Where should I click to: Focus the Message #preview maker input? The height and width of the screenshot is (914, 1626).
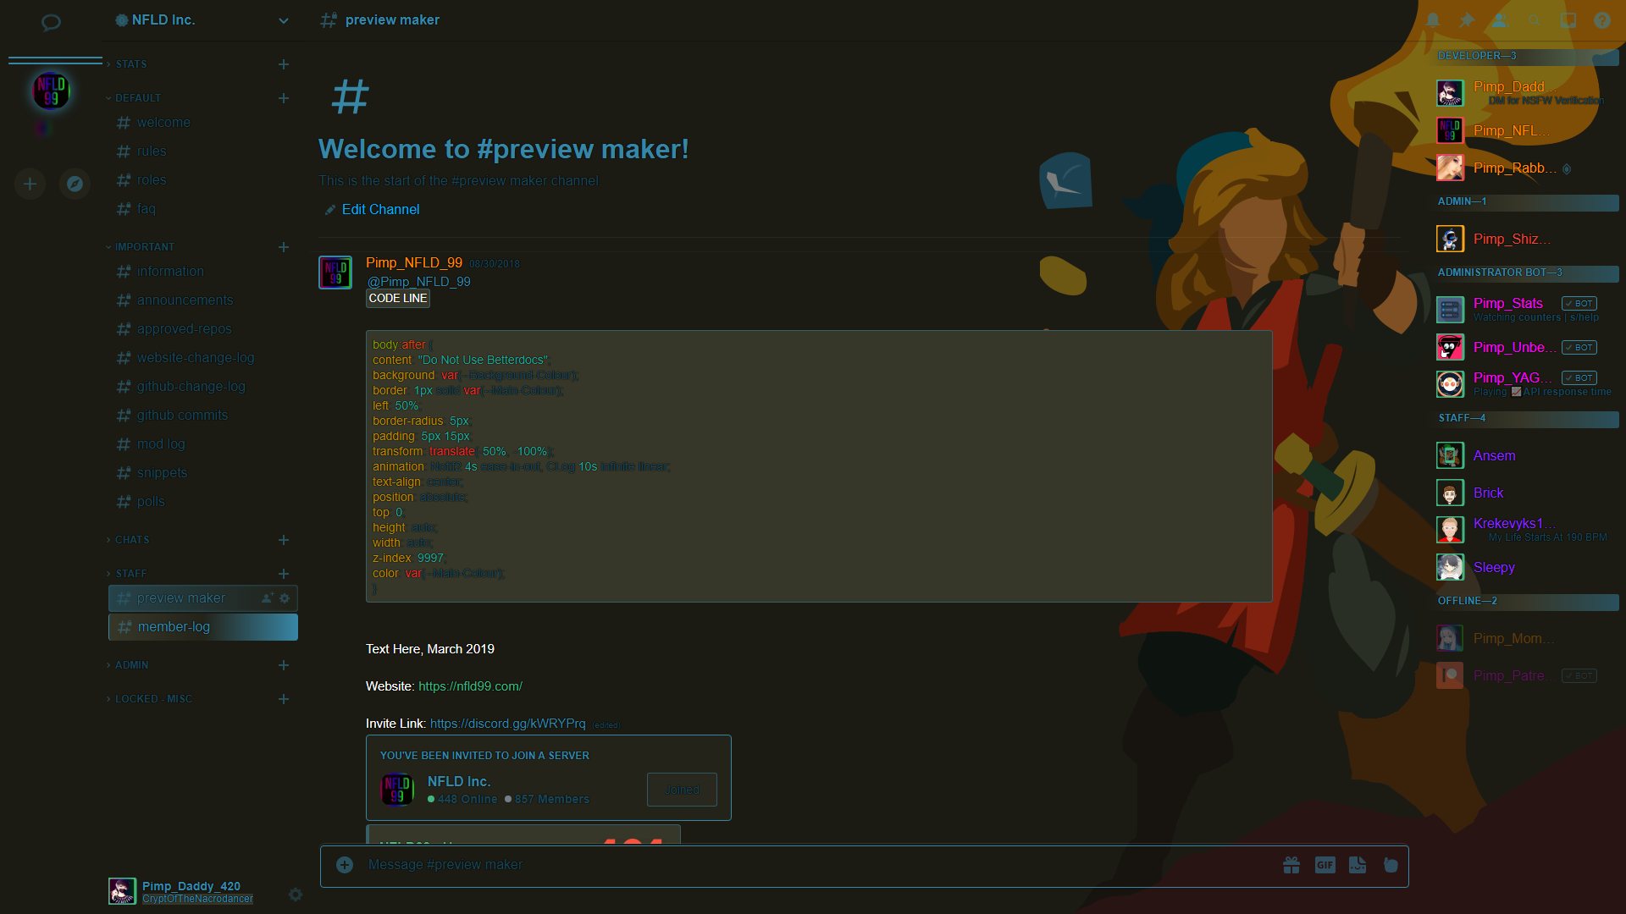(x=813, y=865)
